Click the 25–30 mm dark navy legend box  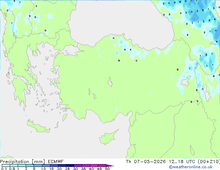click(70, 165)
